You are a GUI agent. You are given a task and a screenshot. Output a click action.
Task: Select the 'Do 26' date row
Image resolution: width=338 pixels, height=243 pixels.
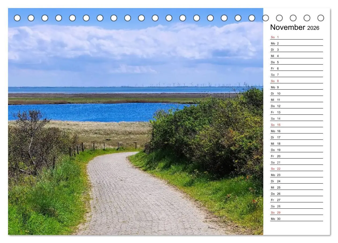pos(296,194)
